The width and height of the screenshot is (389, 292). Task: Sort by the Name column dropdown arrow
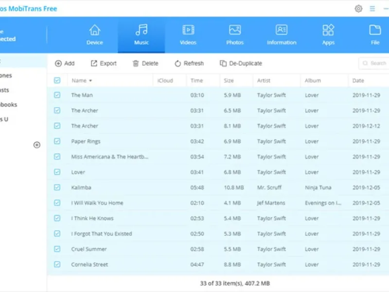pyautogui.click(x=90, y=81)
